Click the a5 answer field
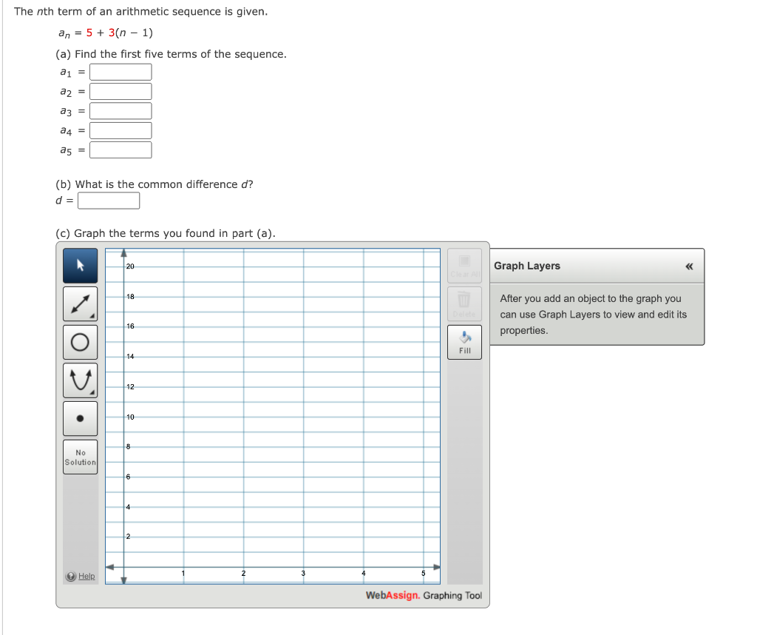This screenshot has width=757, height=635. [120, 149]
